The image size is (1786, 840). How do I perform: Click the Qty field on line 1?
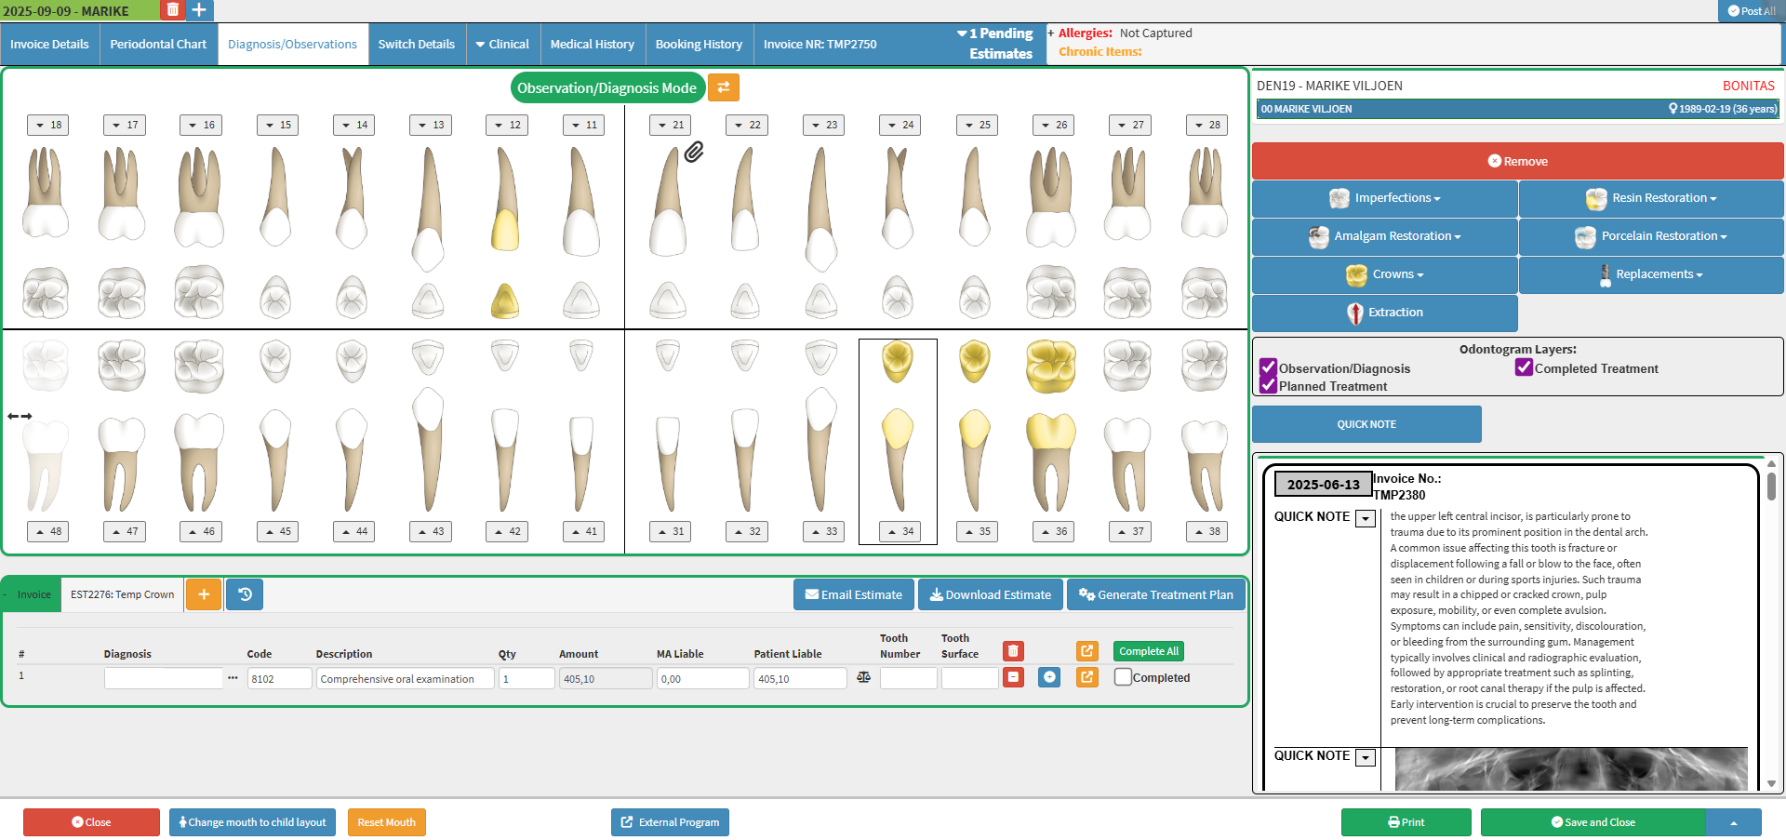[526, 678]
